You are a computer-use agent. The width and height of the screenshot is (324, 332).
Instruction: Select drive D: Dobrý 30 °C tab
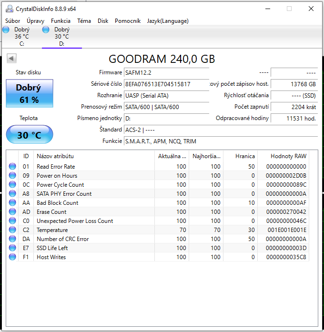(x=62, y=37)
